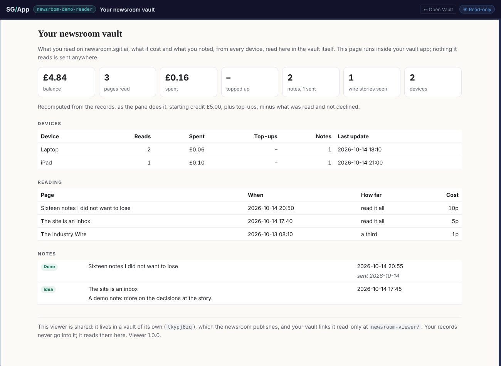Click the £4.84 balance card
Screen dimensions: 501x366
coord(66,82)
